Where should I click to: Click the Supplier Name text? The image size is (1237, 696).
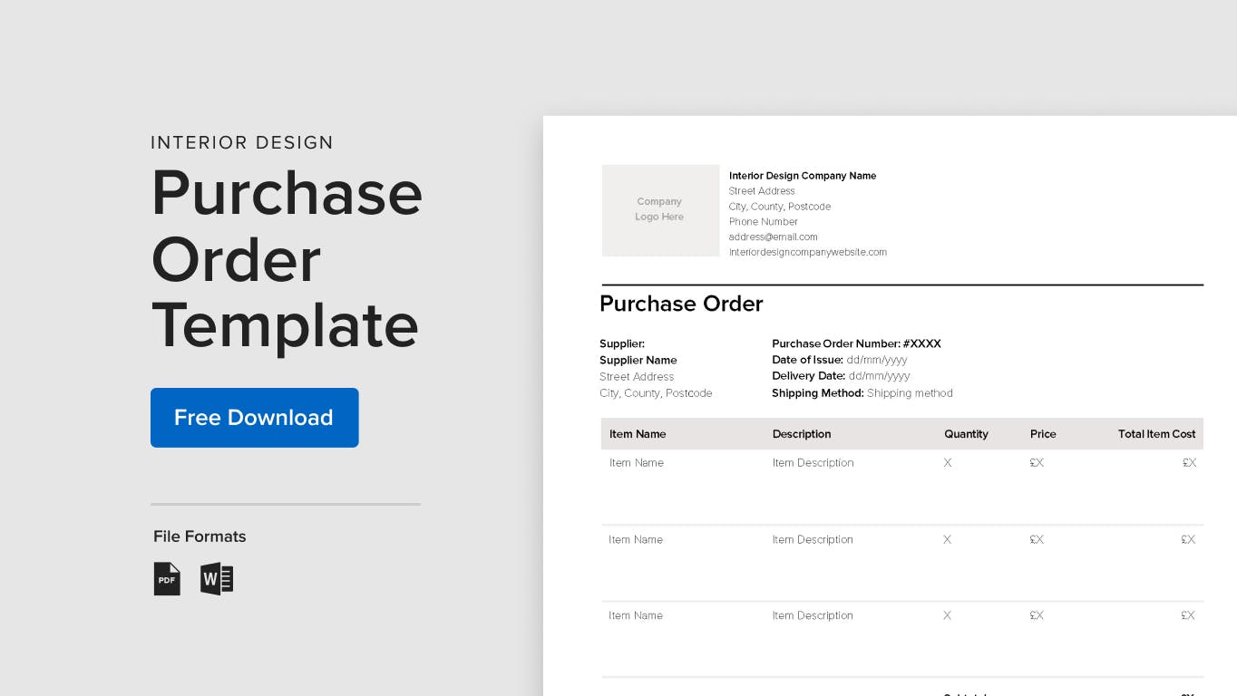pyautogui.click(x=638, y=360)
